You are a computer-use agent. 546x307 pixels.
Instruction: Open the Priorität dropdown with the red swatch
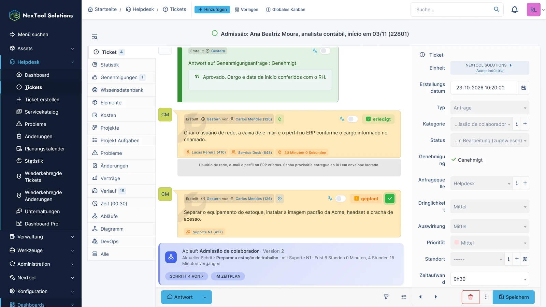tap(490, 243)
